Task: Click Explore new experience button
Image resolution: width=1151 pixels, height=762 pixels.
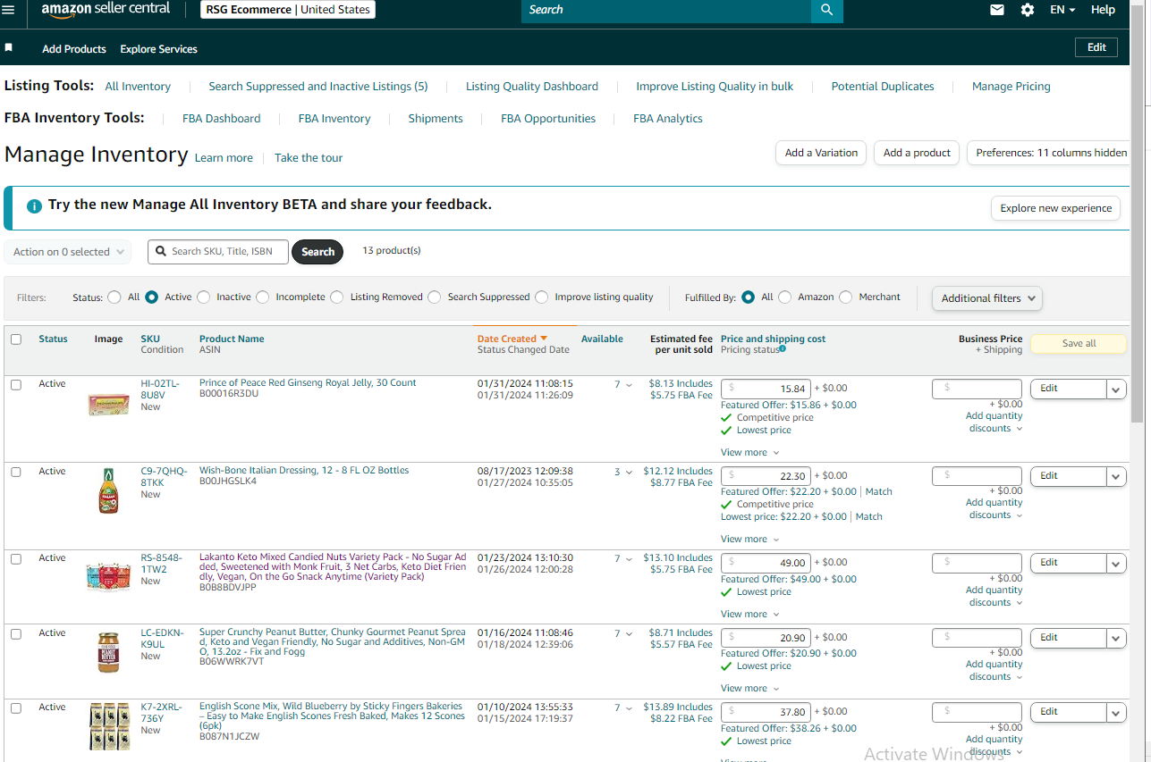Action: click(x=1055, y=208)
